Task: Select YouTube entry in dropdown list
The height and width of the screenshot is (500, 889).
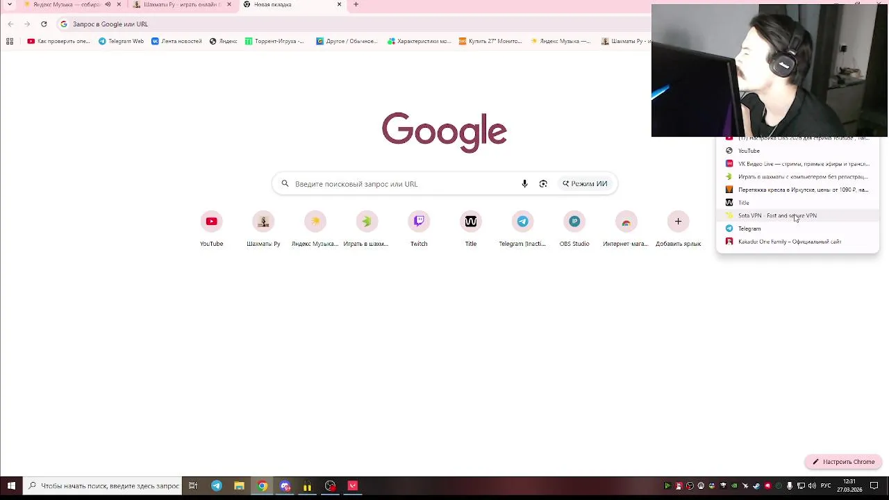Action: tap(798, 151)
